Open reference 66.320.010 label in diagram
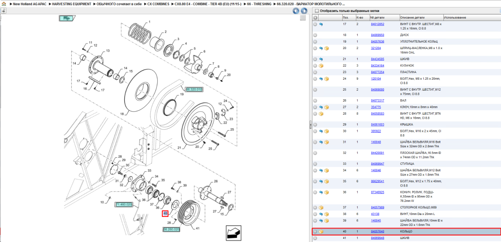The width and height of the screenshot is (501, 242). tap(194, 90)
